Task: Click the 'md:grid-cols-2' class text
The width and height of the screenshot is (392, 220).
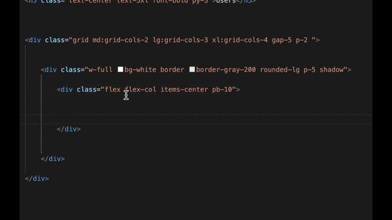Action: pyautogui.click(x=120, y=40)
